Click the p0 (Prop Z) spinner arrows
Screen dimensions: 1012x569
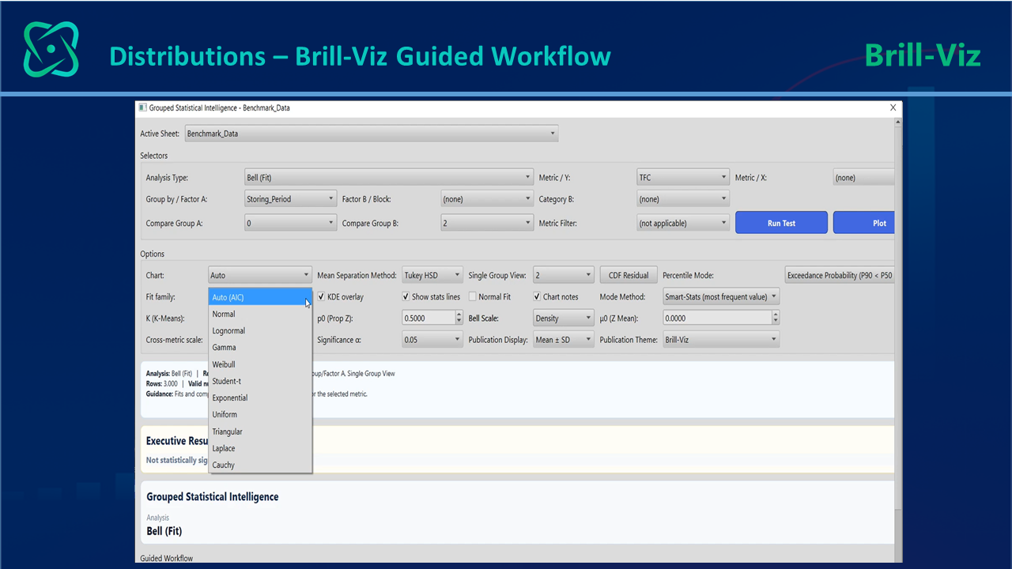(459, 318)
